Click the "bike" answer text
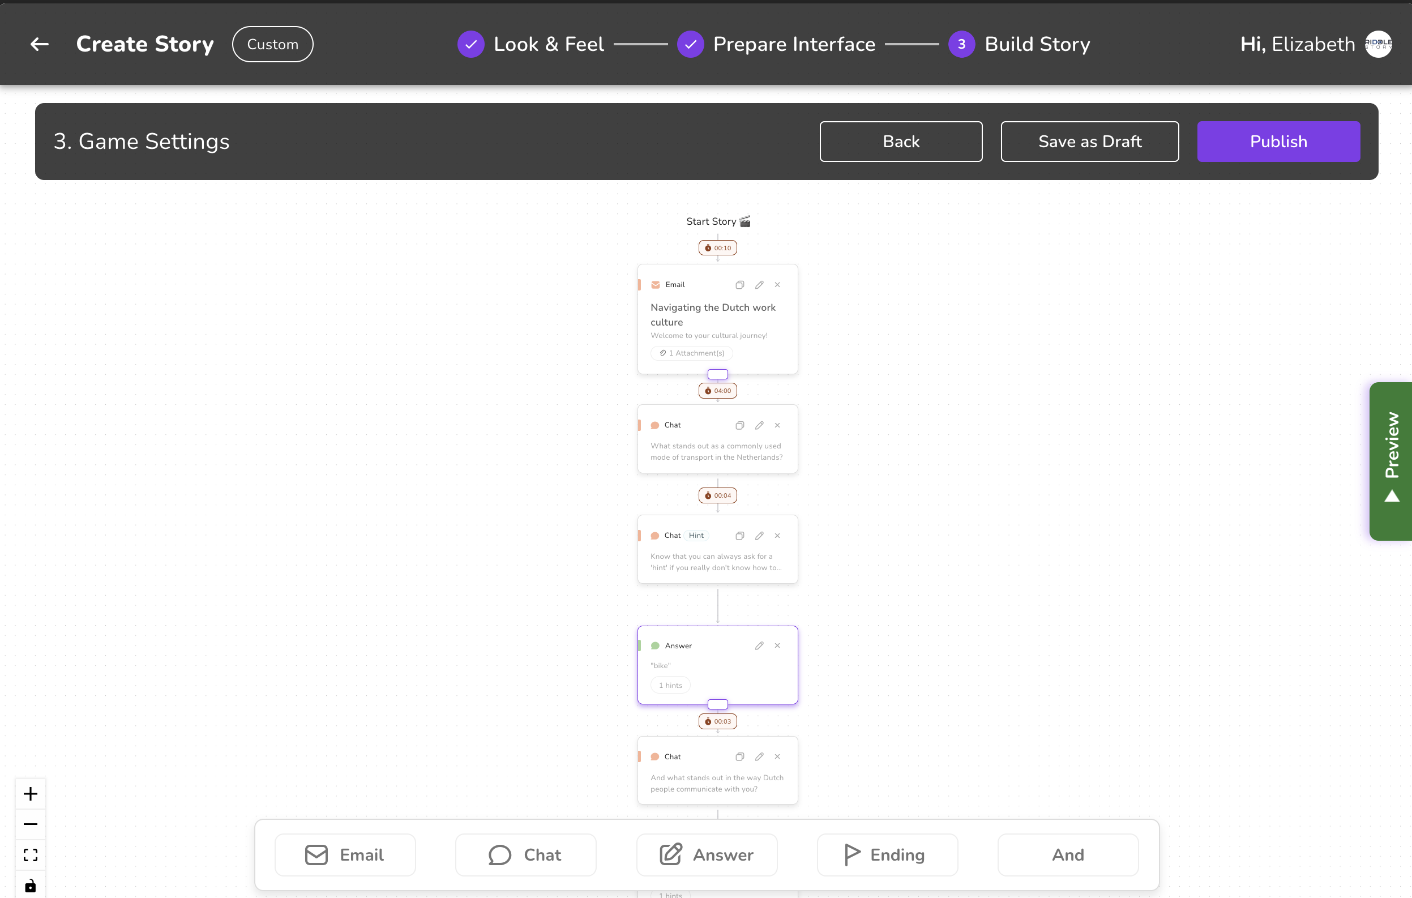This screenshot has width=1412, height=898. (x=661, y=665)
